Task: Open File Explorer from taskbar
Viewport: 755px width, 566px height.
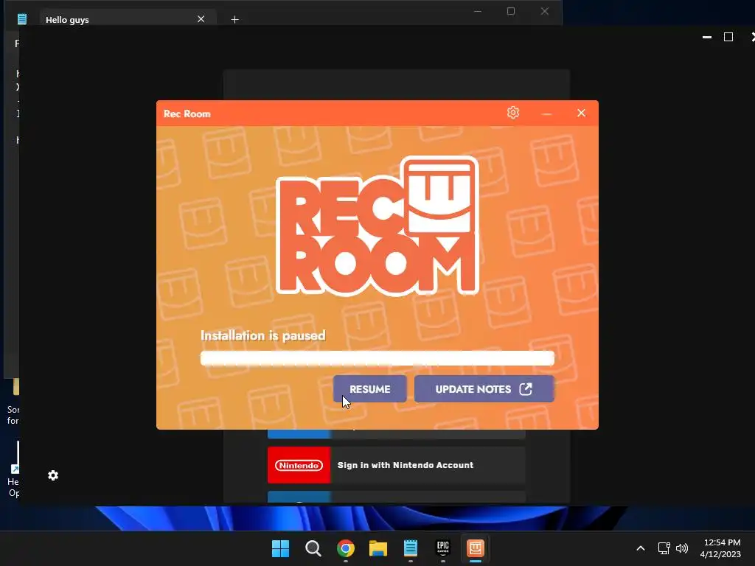Action: pos(378,548)
